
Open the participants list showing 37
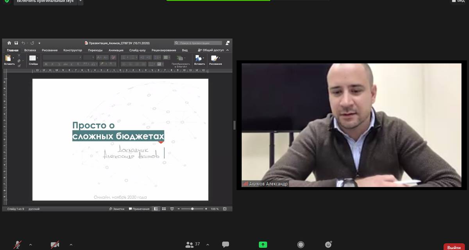(192, 245)
